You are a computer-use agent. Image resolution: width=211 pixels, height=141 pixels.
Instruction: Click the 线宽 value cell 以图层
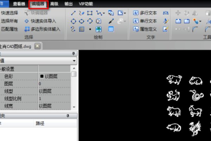pyautogui.click(x=55, y=106)
